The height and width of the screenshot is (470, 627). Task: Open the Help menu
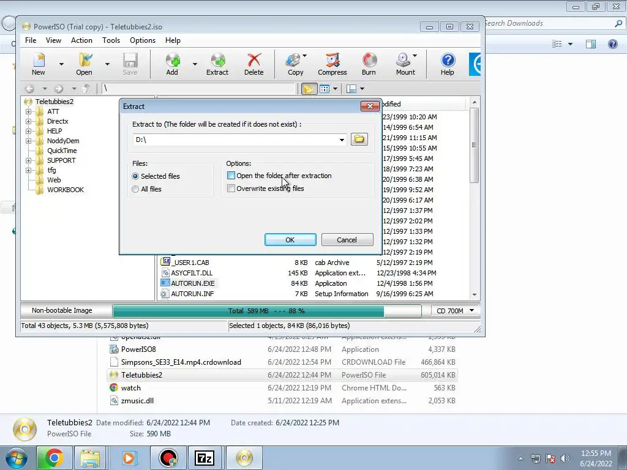[173, 40]
